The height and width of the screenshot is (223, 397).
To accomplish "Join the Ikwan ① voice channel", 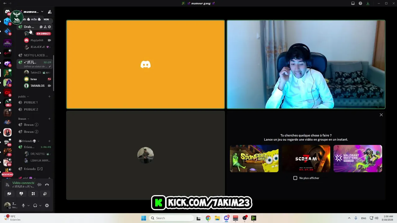I will click(x=35, y=125).
